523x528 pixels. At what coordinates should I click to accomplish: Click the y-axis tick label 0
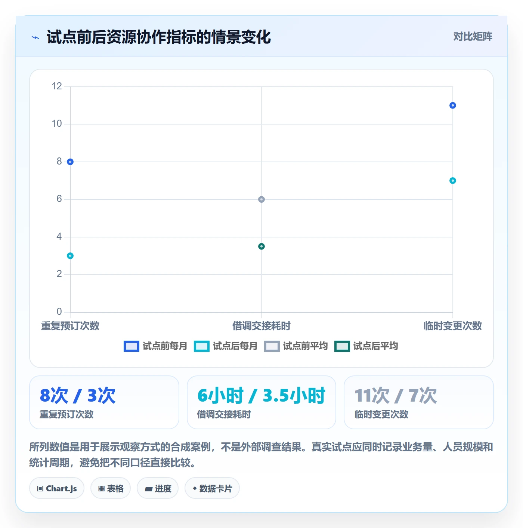tap(59, 312)
